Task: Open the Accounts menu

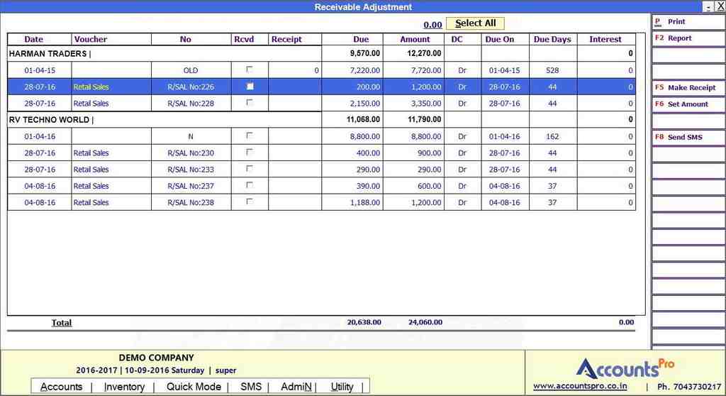Action: pyautogui.click(x=61, y=387)
